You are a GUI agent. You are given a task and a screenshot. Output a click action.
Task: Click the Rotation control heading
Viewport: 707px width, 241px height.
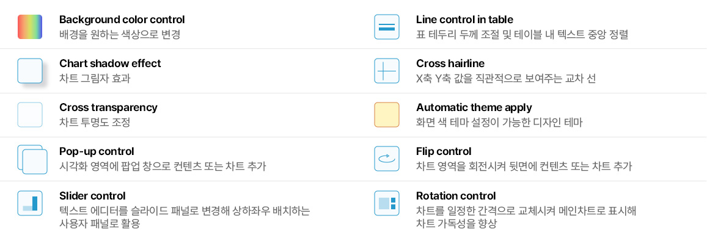point(456,196)
